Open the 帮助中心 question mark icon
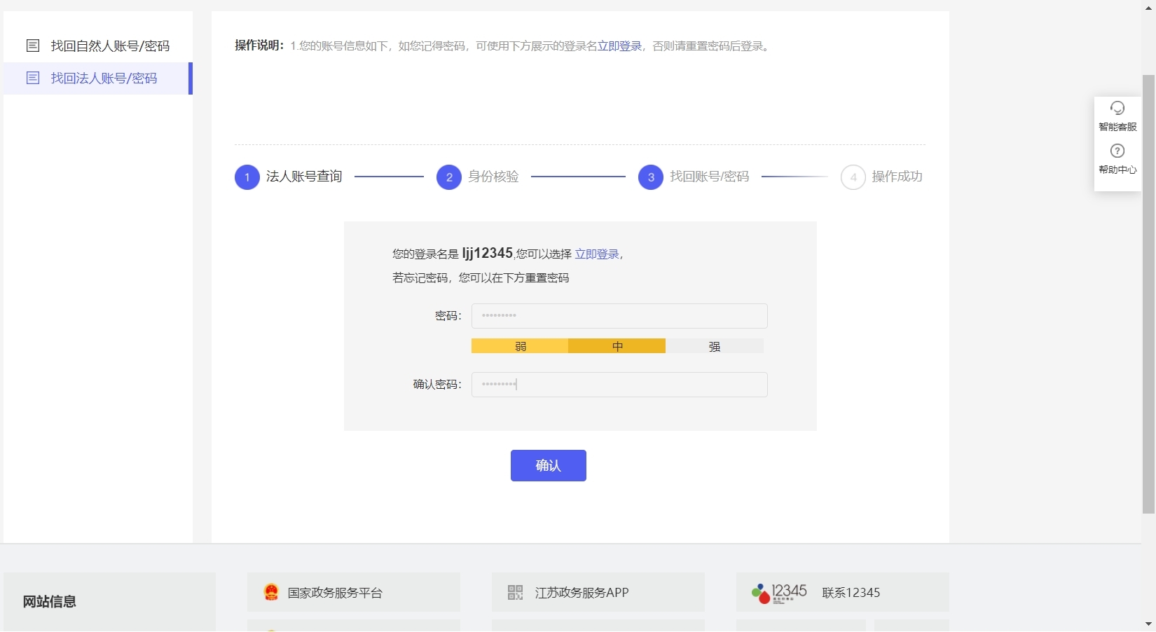The image size is (1156, 632). tap(1117, 151)
